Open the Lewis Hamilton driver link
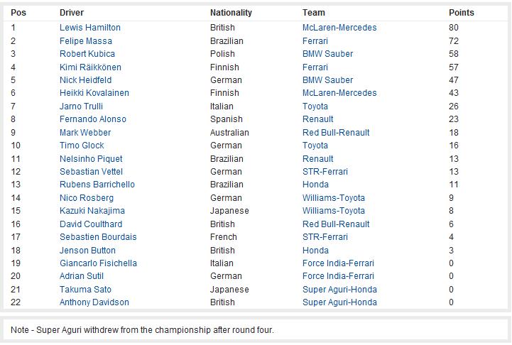The width and height of the screenshot is (512, 345). click(89, 28)
